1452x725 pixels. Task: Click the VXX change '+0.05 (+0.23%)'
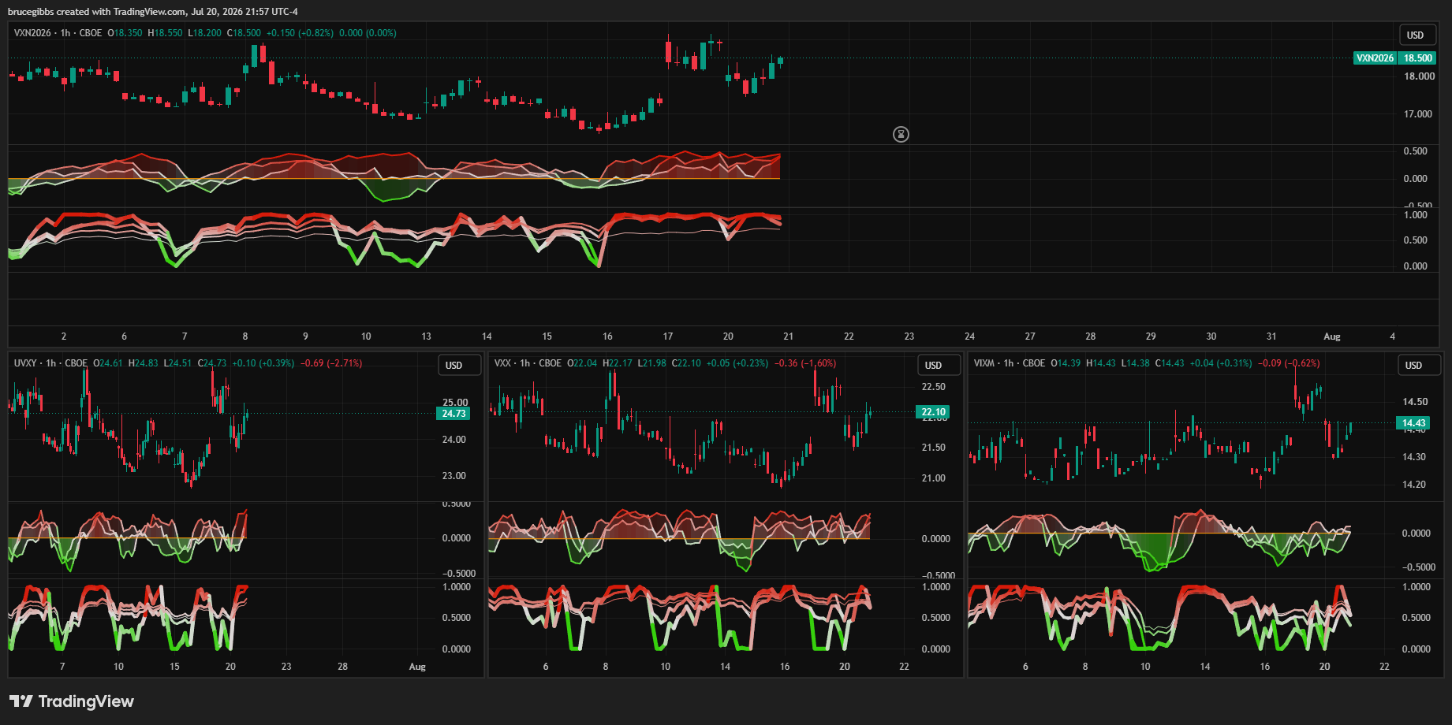[x=737, y=363]
